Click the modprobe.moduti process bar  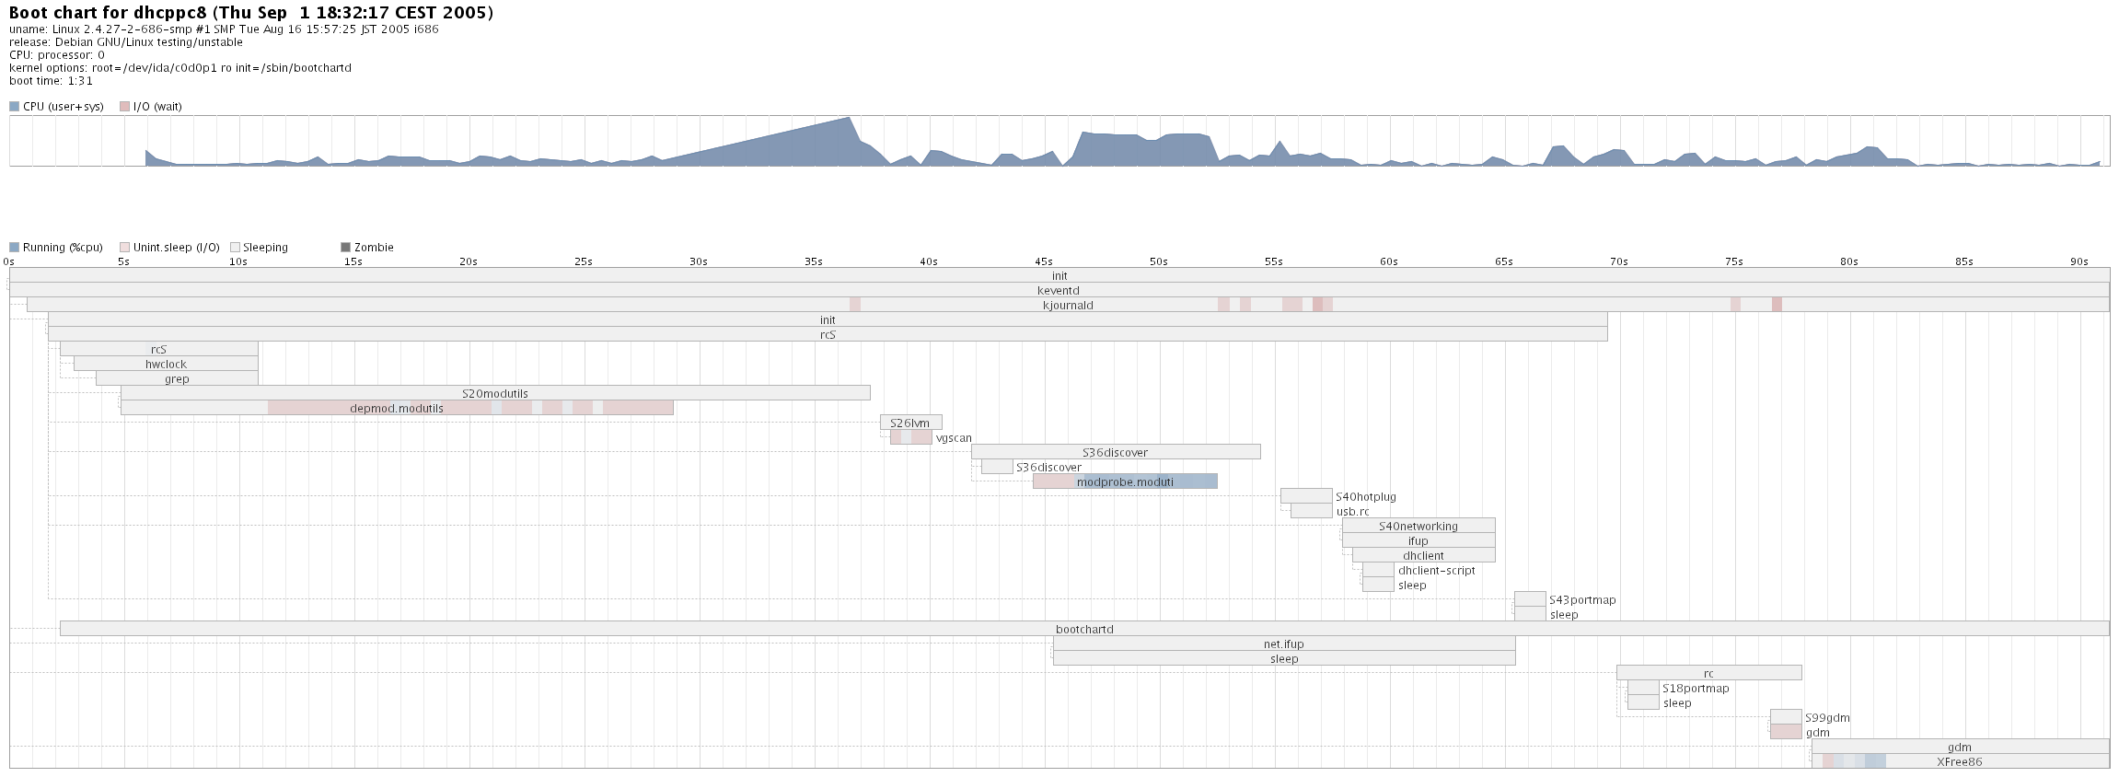(1125, 481)
